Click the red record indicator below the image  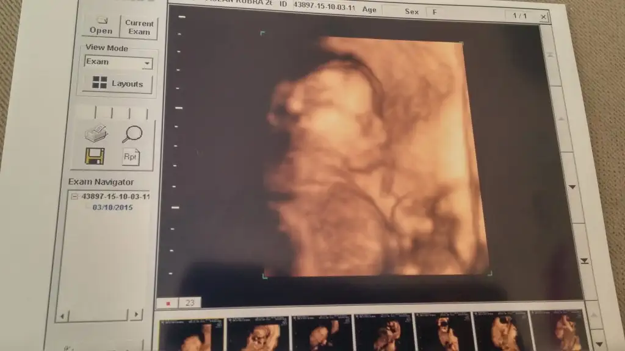tap(168, 303)
